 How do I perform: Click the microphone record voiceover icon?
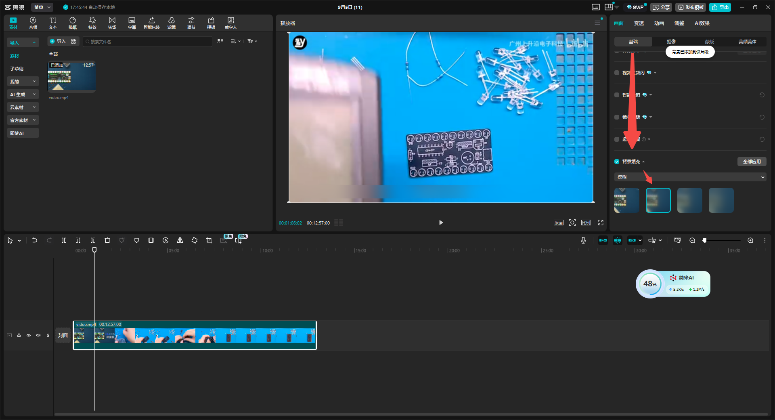(x=583, y=240)
